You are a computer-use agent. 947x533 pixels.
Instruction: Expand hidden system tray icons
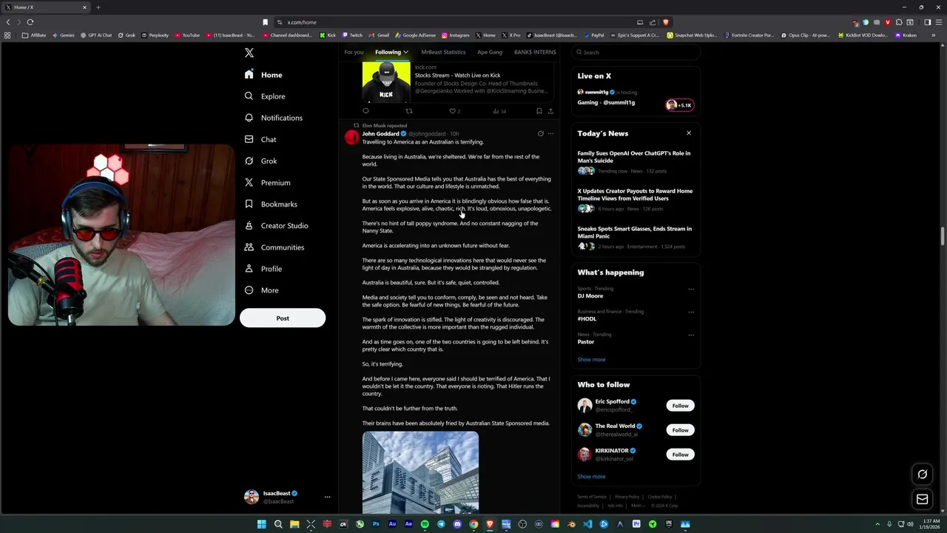click(x=877, y=524)
